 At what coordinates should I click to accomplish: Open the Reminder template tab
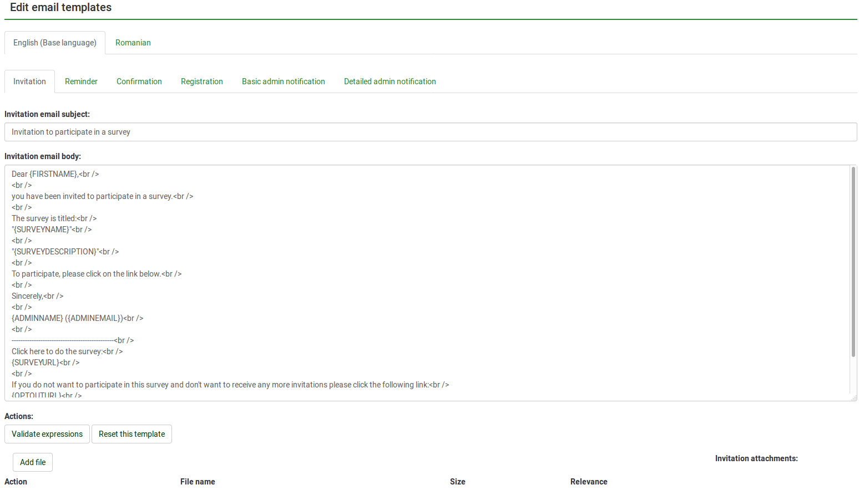tap(81, 81)
